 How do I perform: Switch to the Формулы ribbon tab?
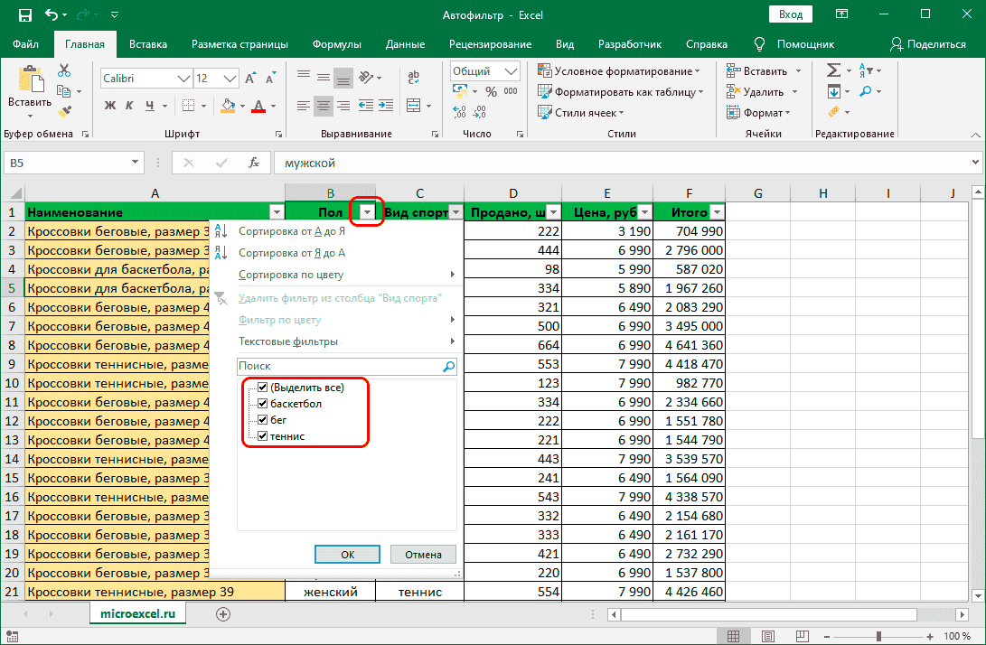(x=336, y=43)
